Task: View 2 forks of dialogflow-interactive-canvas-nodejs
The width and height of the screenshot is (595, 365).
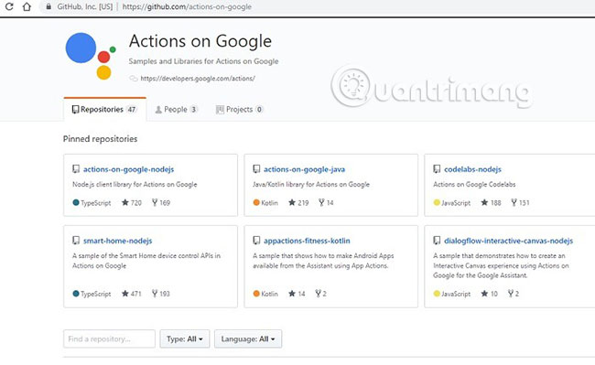Action: 514,294
